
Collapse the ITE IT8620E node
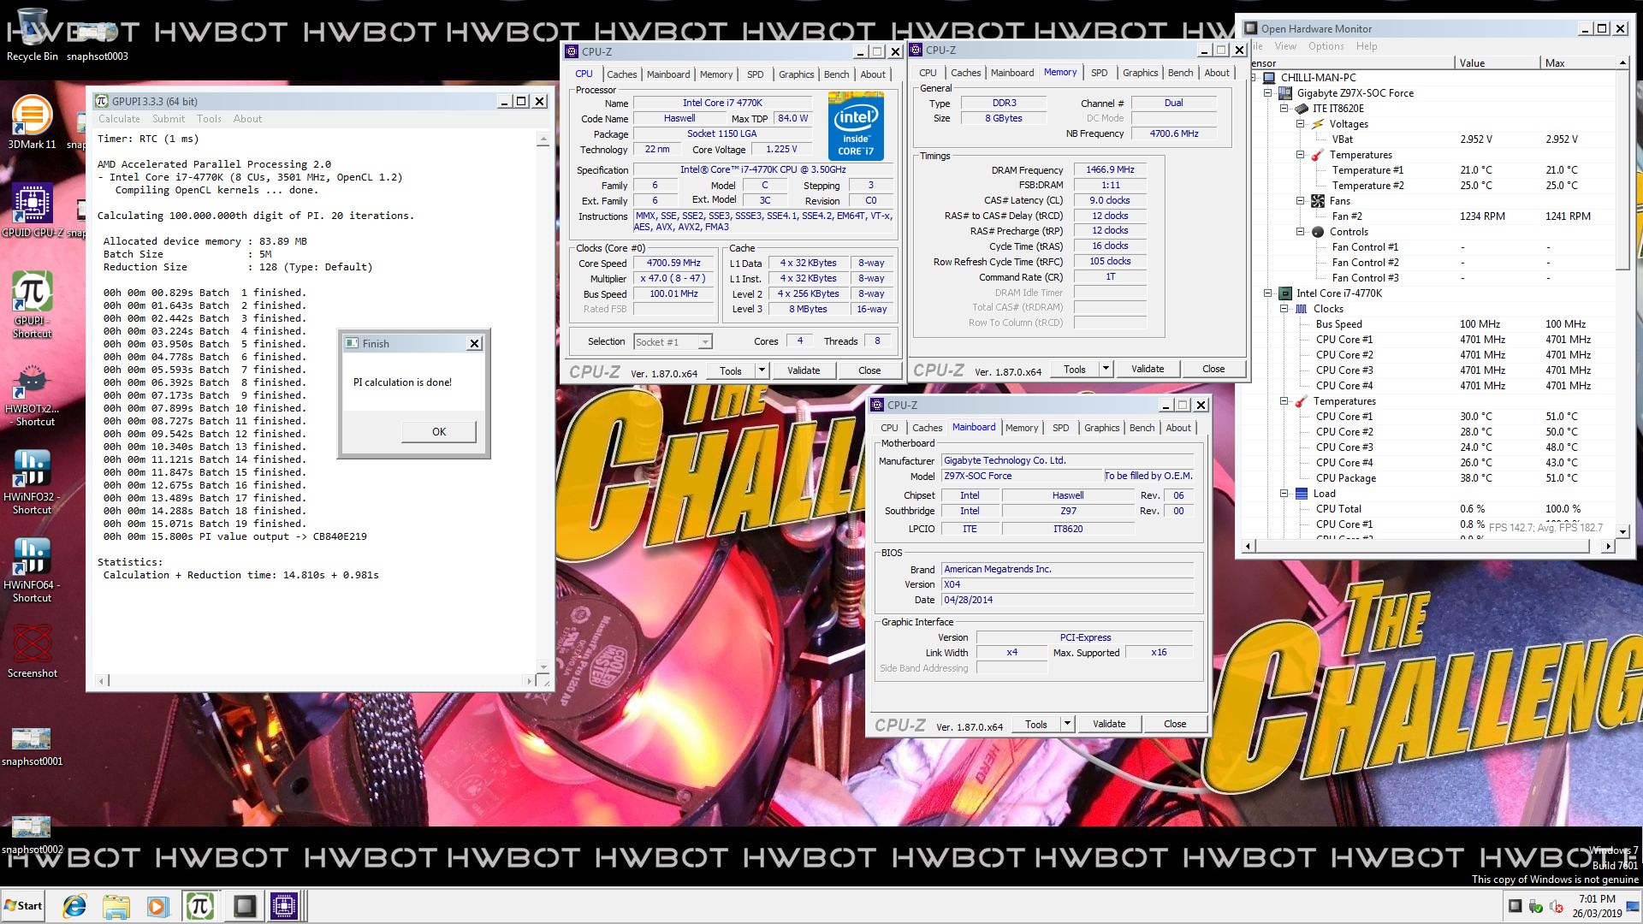point(1284,109)
